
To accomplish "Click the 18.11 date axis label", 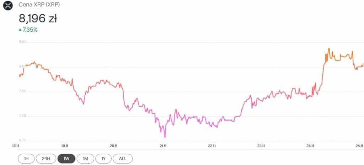I will click(x=16, y=146).
